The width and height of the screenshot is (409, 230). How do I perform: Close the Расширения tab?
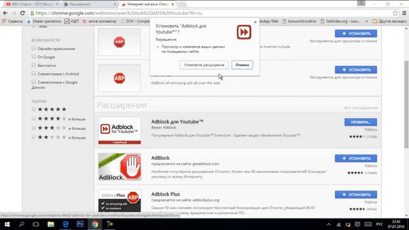click(115, 4)
